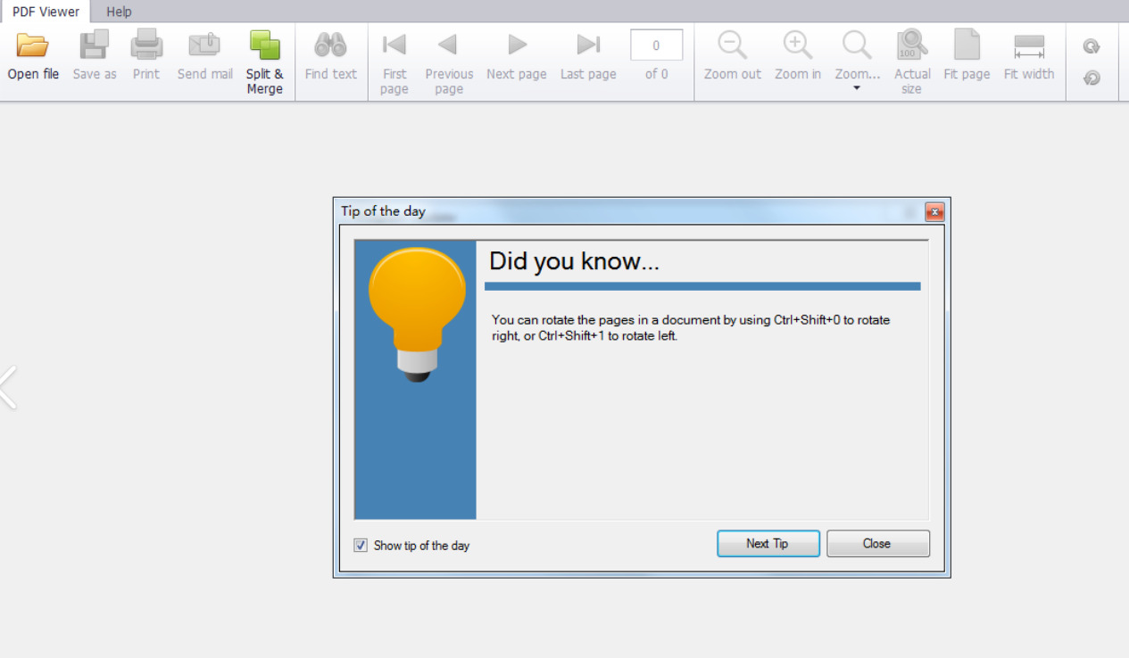Screen dimensions: 1129x658
Task: Rotate page right with the upper rotate icon
Action: pyautogui.click(x=1092, y=46)
